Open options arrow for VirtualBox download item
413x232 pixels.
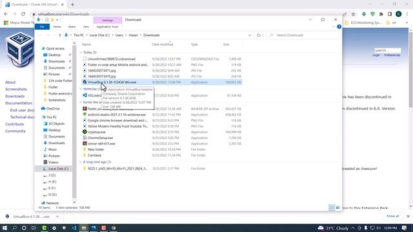coord(57,217)
